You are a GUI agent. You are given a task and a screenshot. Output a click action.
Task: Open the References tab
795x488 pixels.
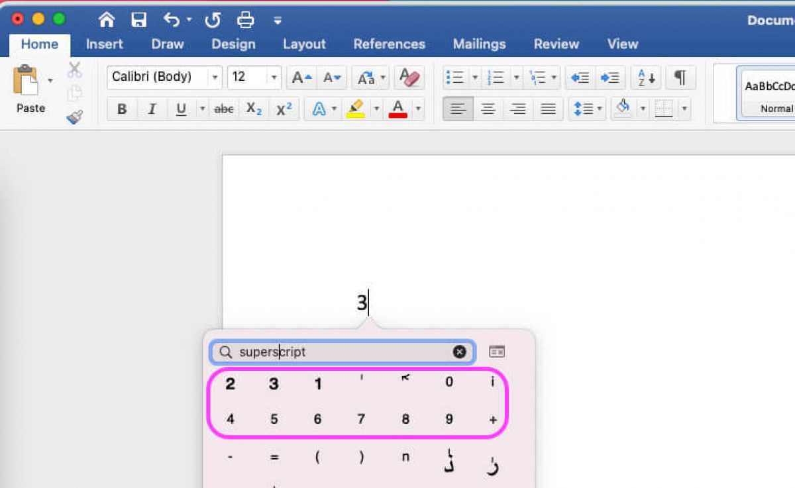point(389,44)
